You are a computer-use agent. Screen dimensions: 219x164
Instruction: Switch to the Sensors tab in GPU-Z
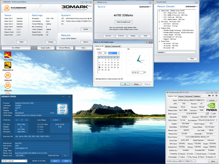(x=181, y=96)
